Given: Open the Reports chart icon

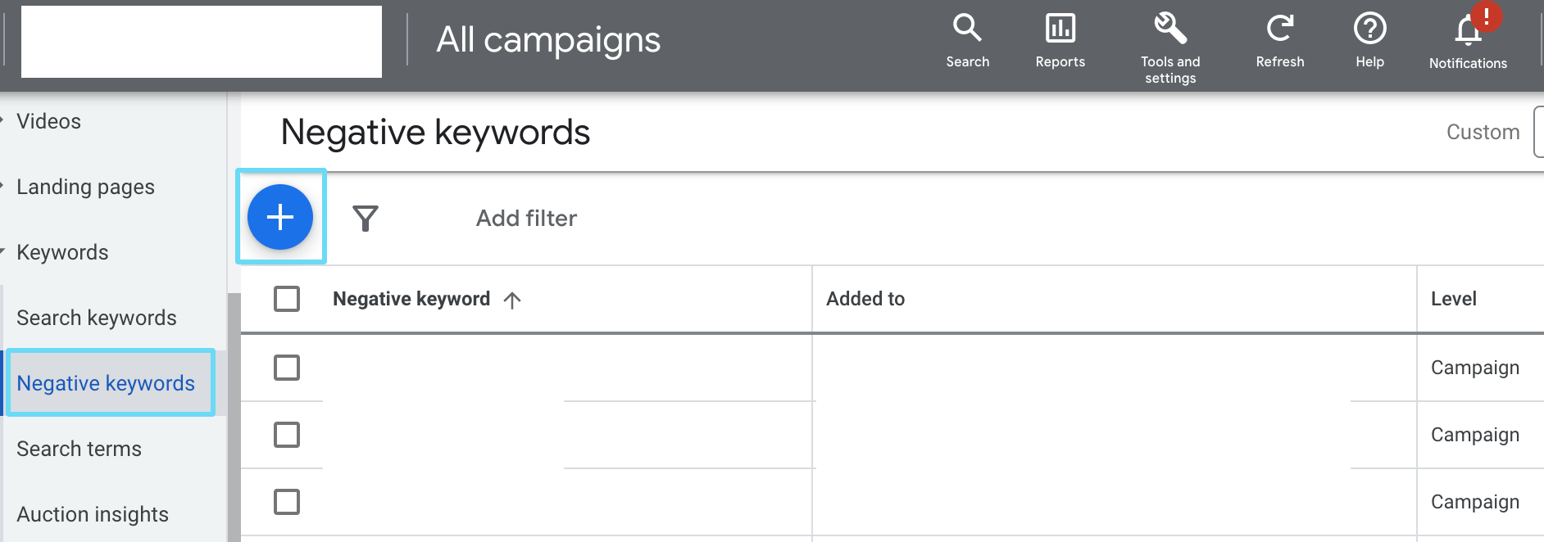Looking at the screenshot, I should 1060,28.
